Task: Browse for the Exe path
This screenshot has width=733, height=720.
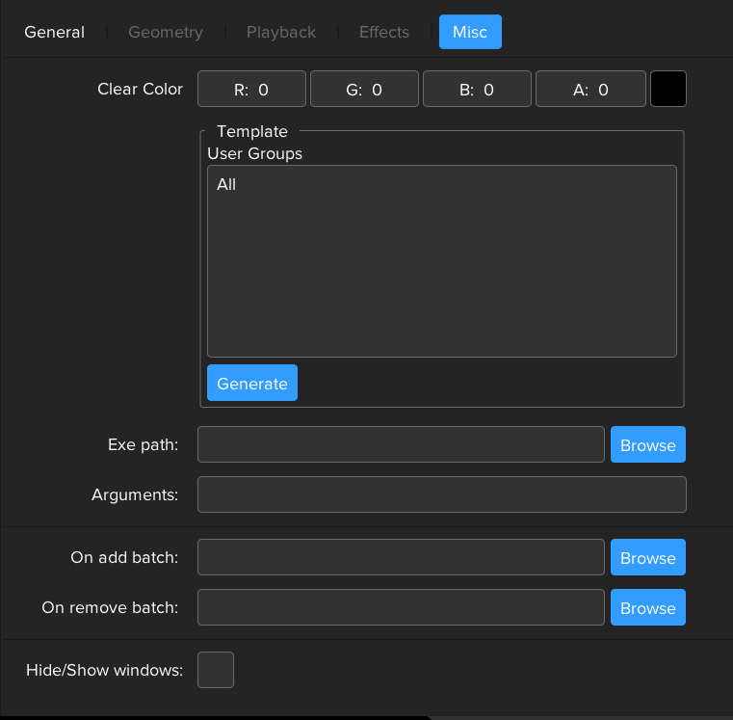Action: click(647, 445)
